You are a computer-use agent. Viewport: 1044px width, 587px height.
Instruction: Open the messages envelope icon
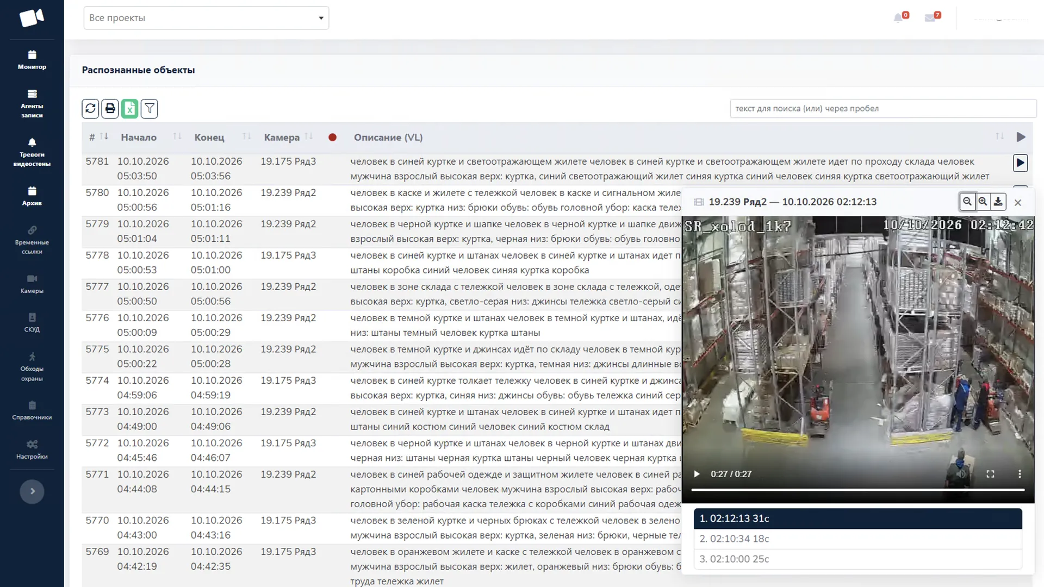930,18
